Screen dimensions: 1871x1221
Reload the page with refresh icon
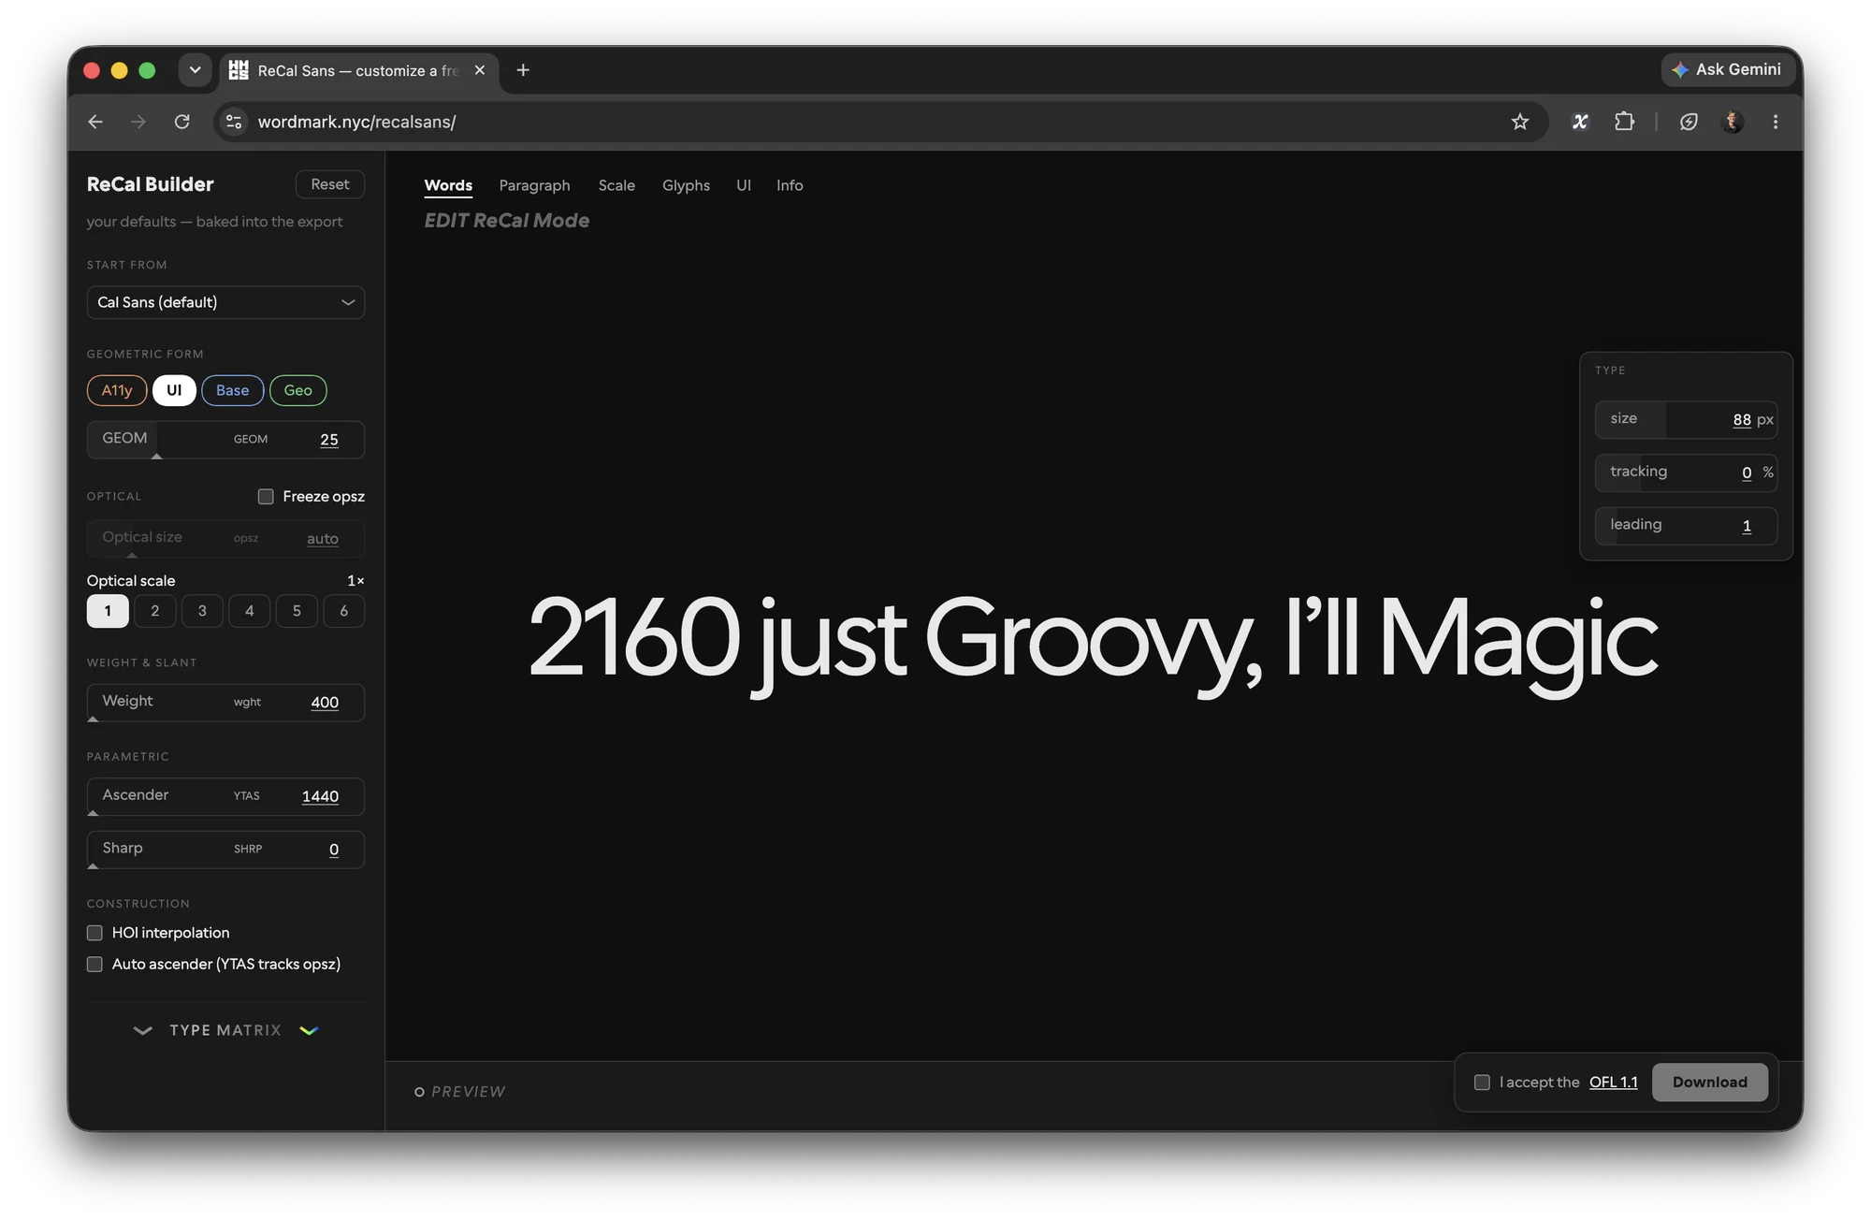(x=182, y=122)
